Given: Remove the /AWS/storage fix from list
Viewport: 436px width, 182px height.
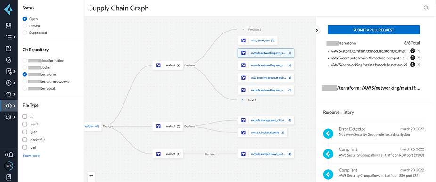Looking at the screenshot, I should pos(419,50).
